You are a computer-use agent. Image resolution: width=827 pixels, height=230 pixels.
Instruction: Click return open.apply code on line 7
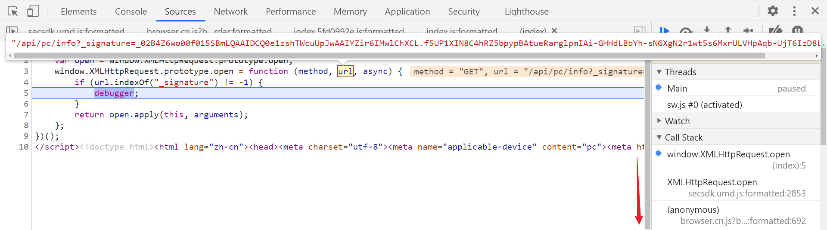[x=161, y=115]
